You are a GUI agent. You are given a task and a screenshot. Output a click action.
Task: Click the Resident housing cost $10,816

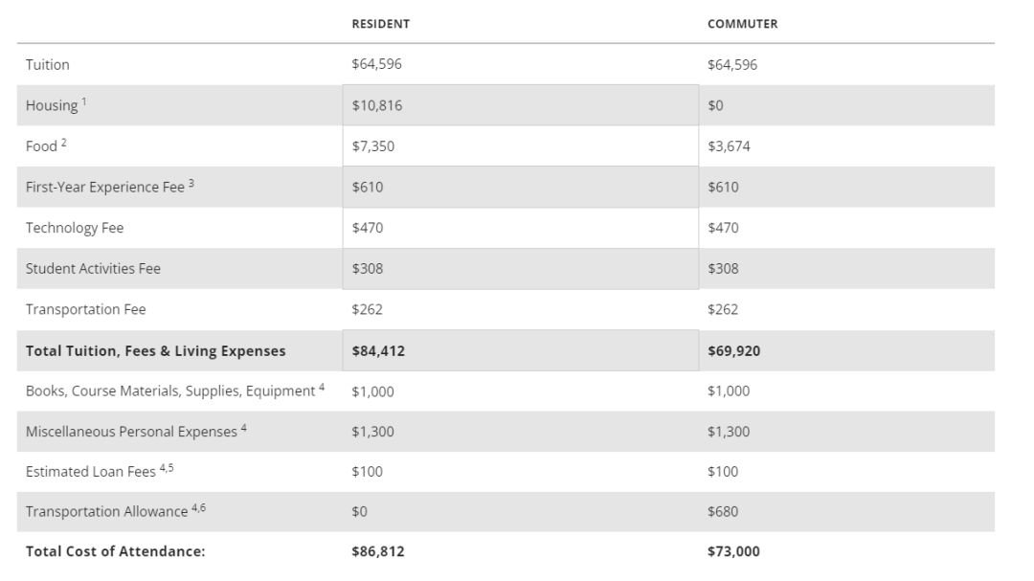tap(376, 106)
